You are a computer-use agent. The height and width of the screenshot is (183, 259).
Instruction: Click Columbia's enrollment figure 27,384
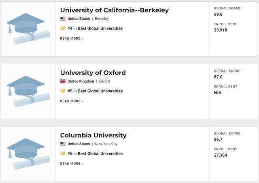[222, 155]
